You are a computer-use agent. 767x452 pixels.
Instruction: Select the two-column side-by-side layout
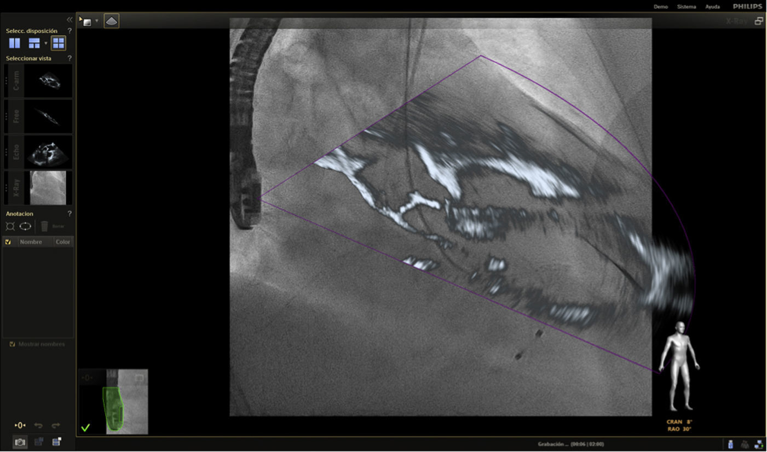[x=14, y=43]
